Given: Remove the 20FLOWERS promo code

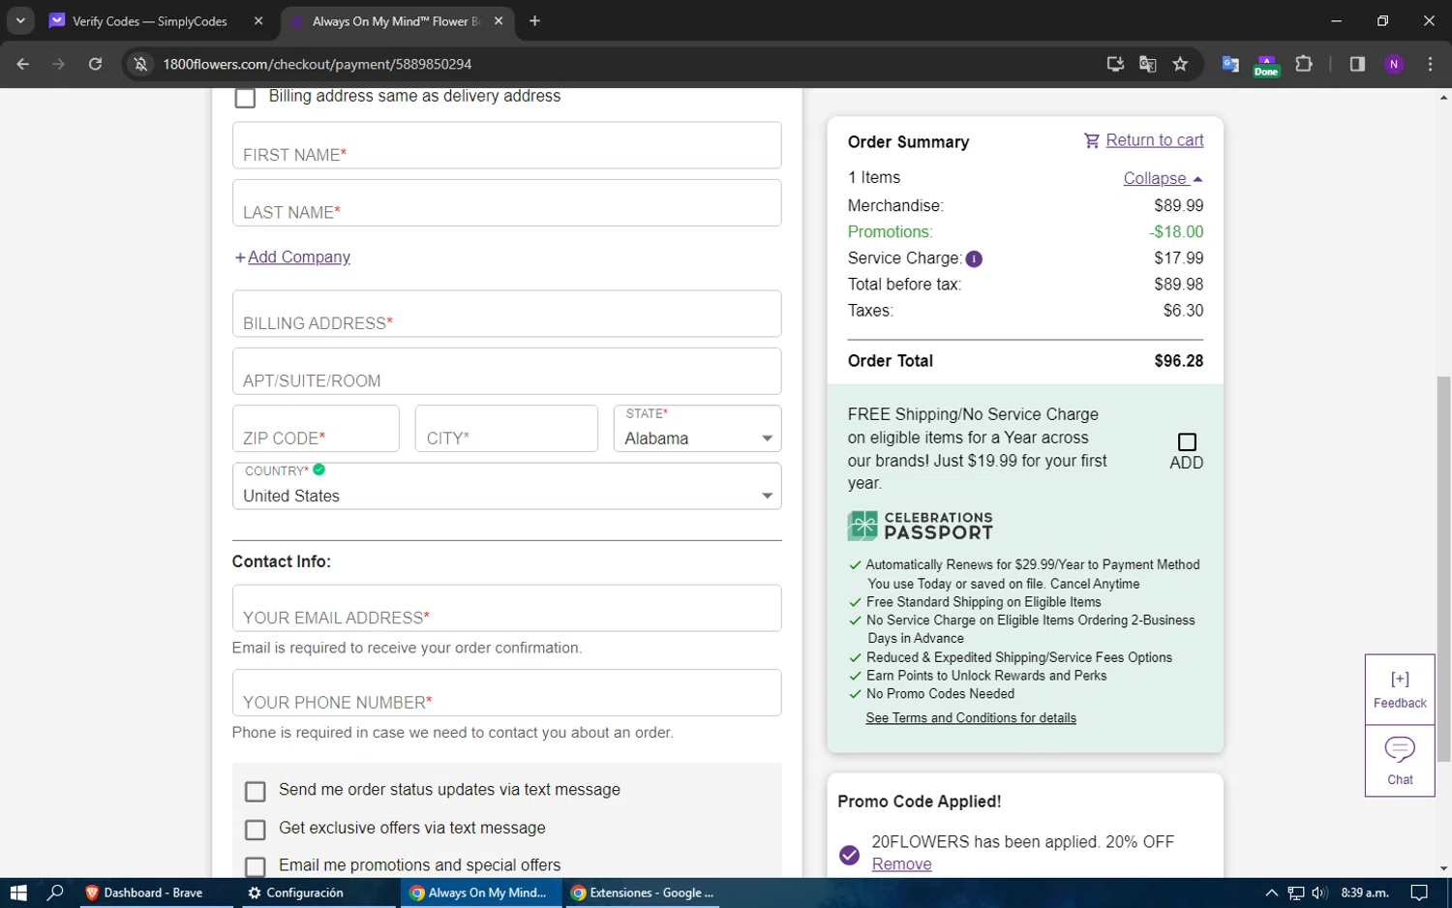Looking at the screenshot, I should pos(901,864).
